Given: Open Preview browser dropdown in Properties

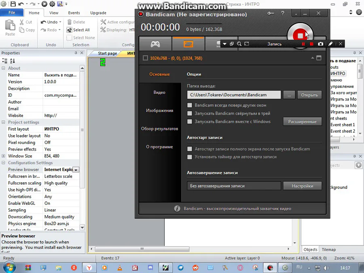Looking at the screenshot, I should pos(76,170).
